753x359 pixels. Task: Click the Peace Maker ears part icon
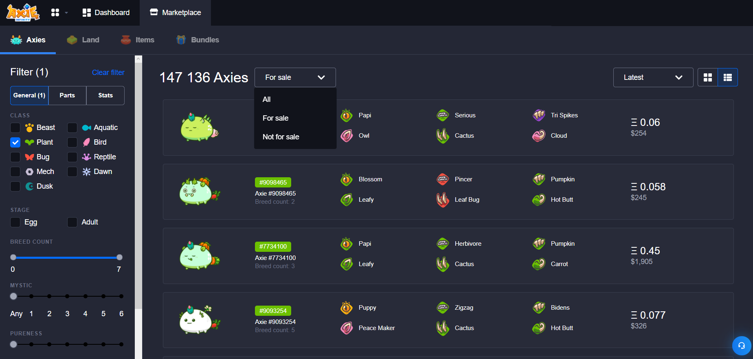pos(347,328)
